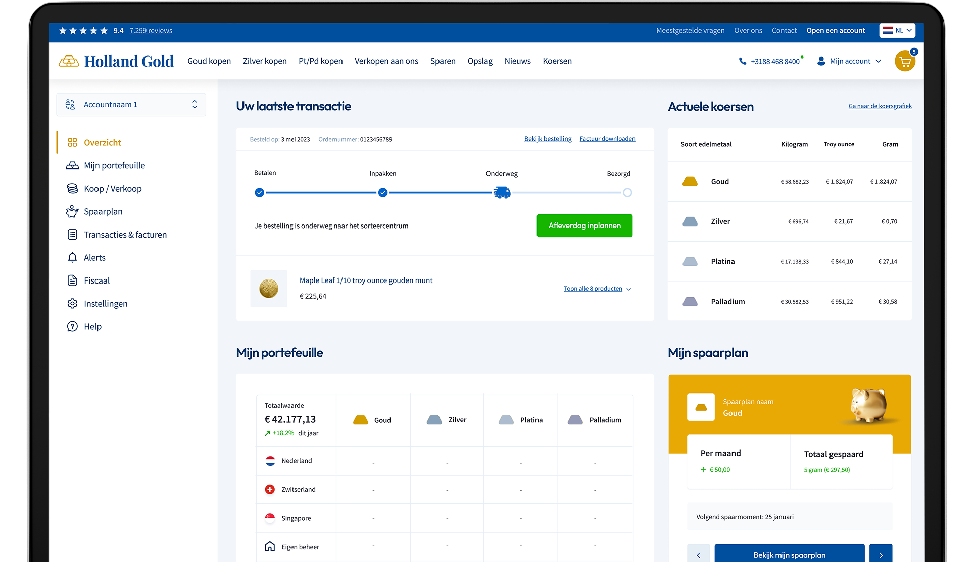The width and height of the screenshot is (976, 562).
Task: Click the Maple Leaf coin thumbnail
Action: tap(269, 289)
